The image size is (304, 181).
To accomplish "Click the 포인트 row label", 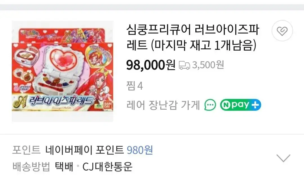I will click(26, 150).
